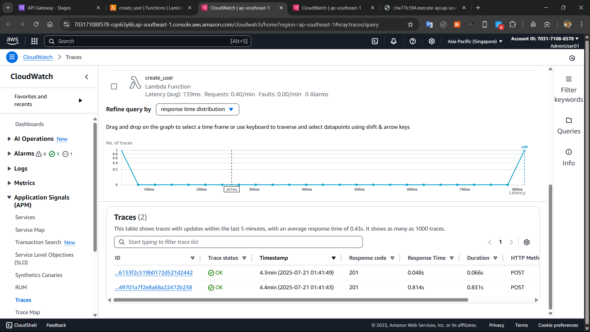Open Transaction Search in the sidebar
This screenshot has height=332, width=590.
point(38,242)
